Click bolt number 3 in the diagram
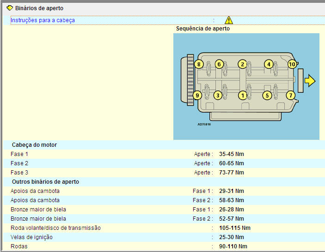Screen dimensions: 325x252 (218, 96)
